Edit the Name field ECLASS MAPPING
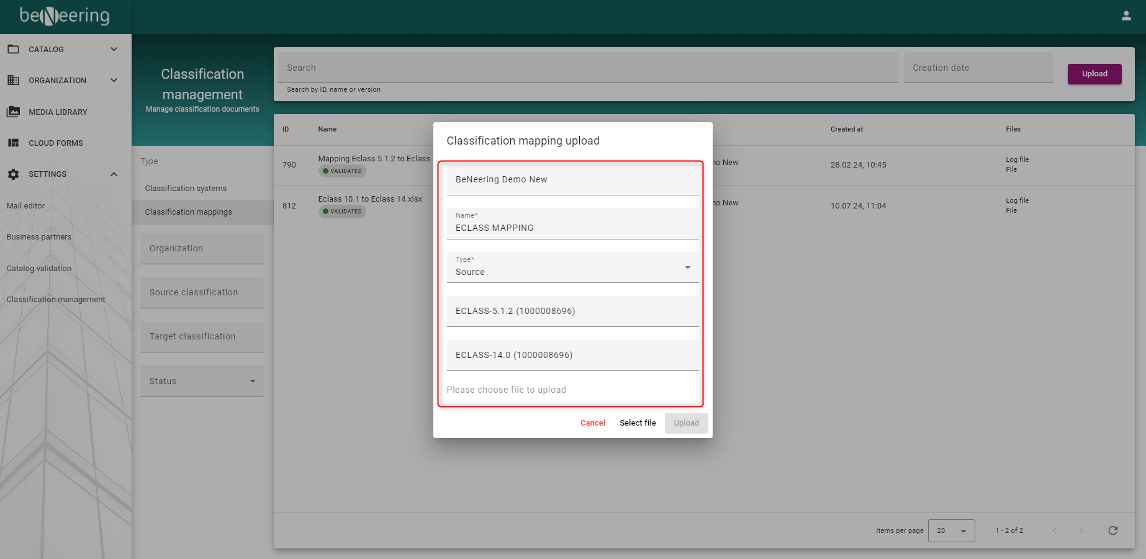 (x=572, y=228)
